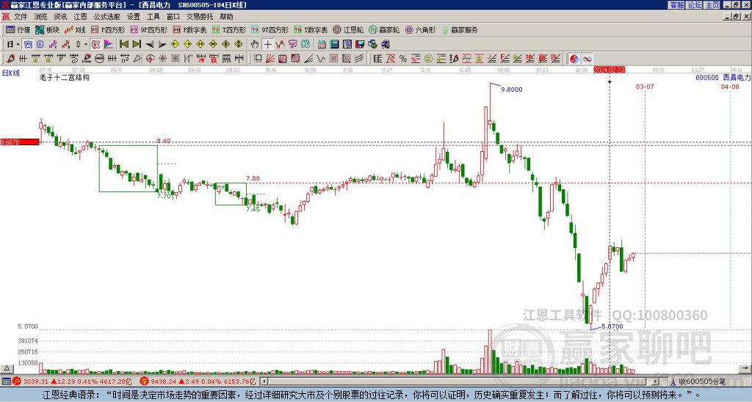Collapse volume panel with triangle button
Viewport: 752px width, 402px height.
[7, 368]
